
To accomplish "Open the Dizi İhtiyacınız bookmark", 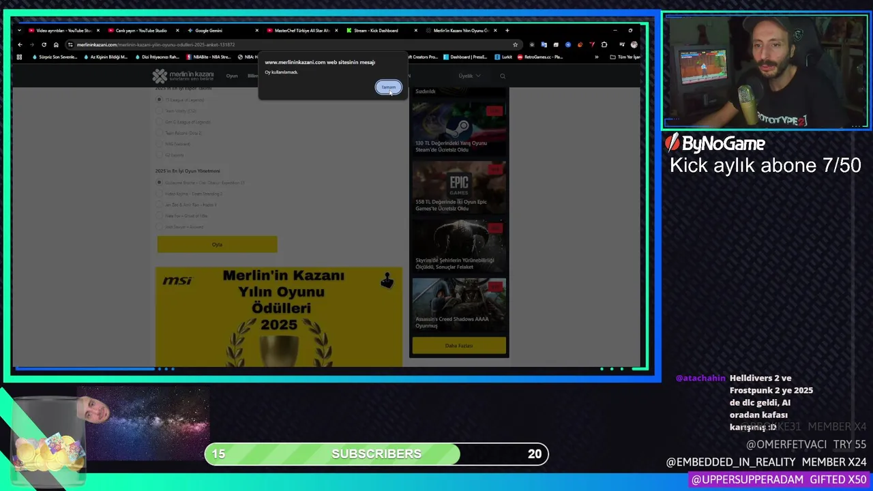I will (157, 57).
